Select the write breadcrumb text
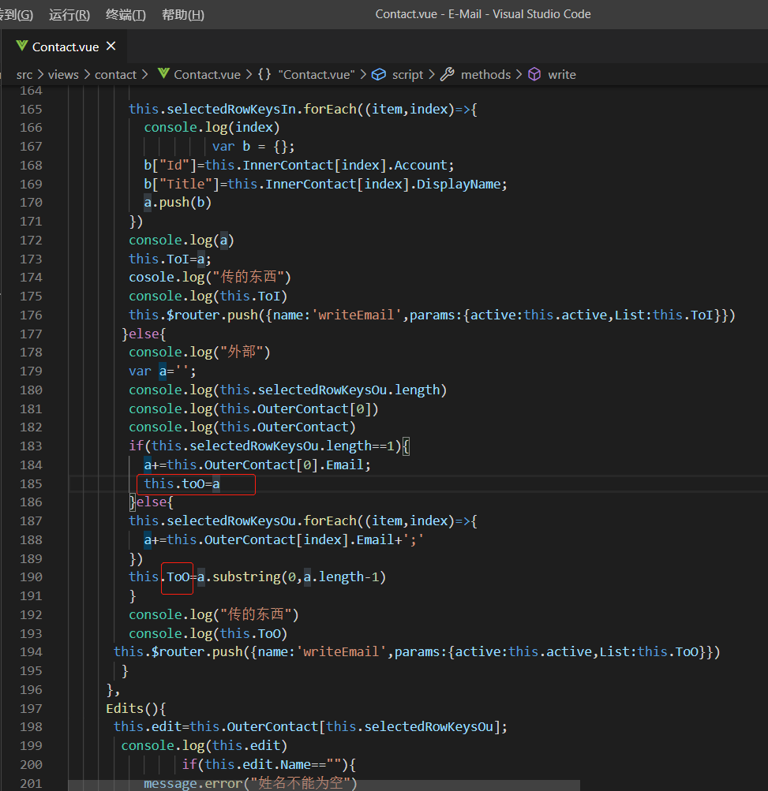Image resolution: width=768 pixels, height=791 pixels. [x=561, y=74]
